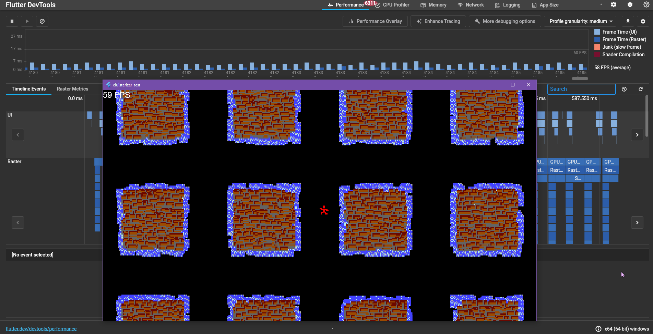Viewport: 653px width, 334px height.
Task: Refresh the timeline events
Action: pos(641,89)
